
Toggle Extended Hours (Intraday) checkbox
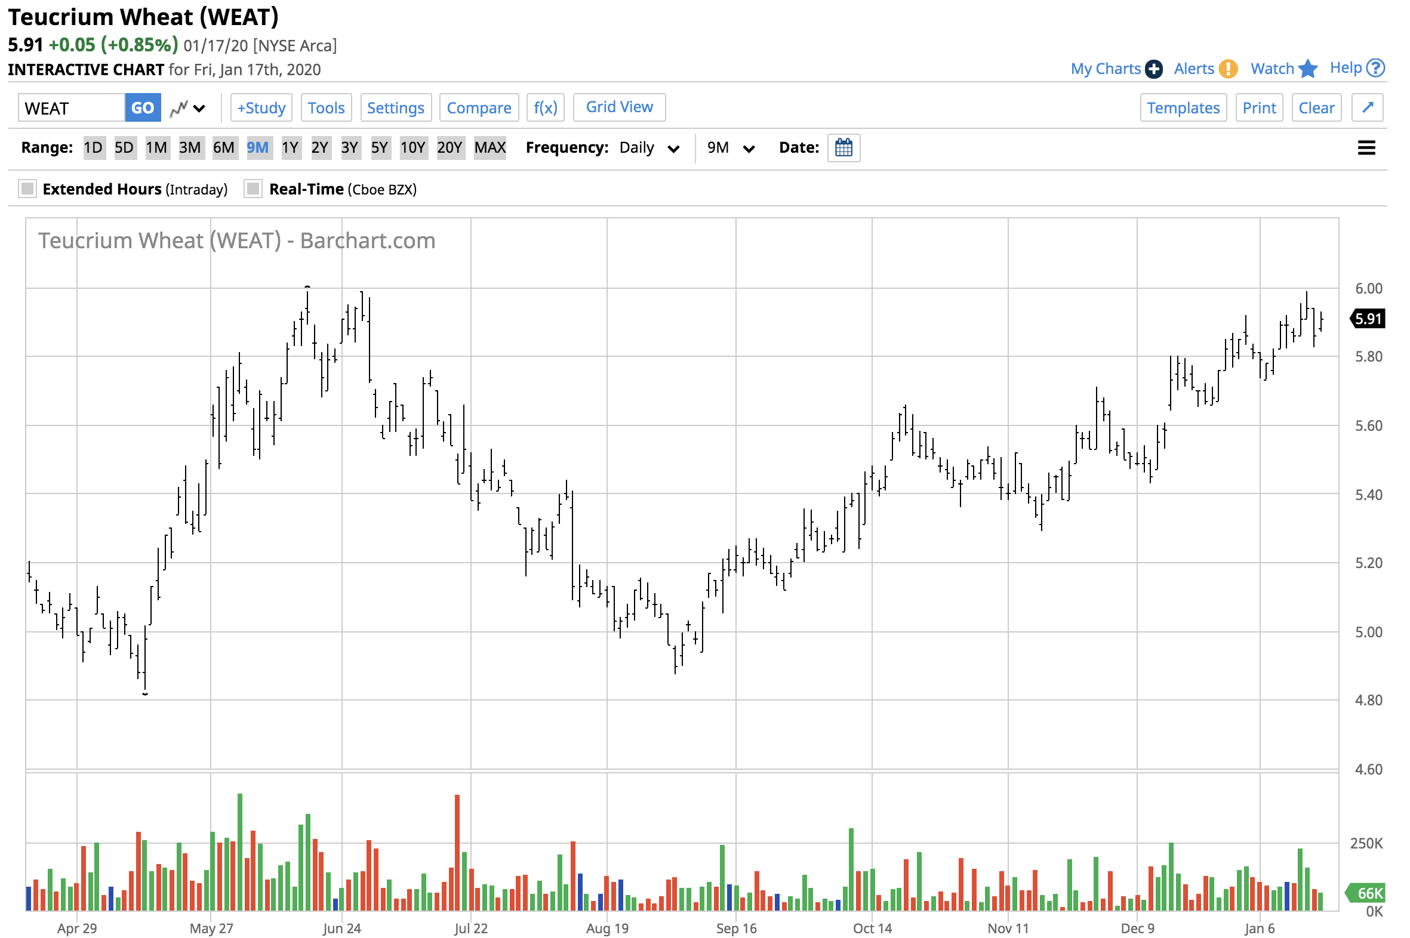click(27, 189)
